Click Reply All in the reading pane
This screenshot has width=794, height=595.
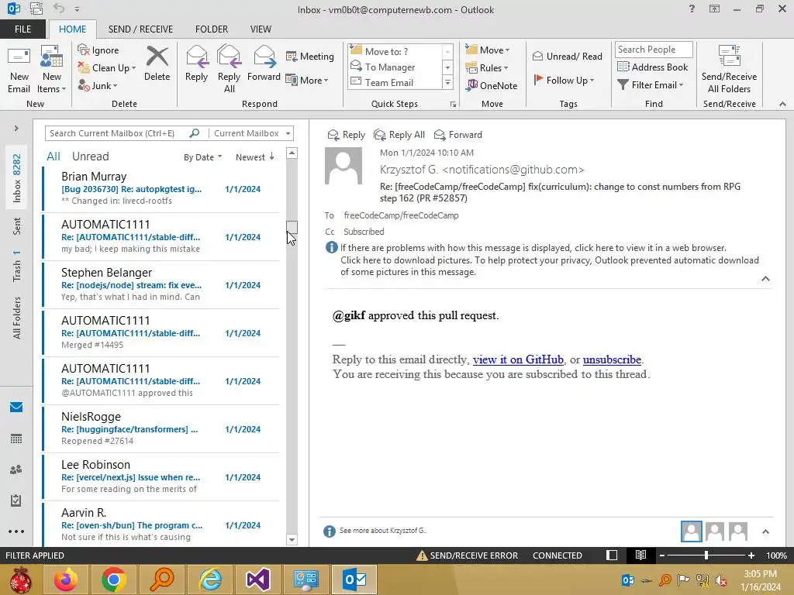[x=399, y=135]
